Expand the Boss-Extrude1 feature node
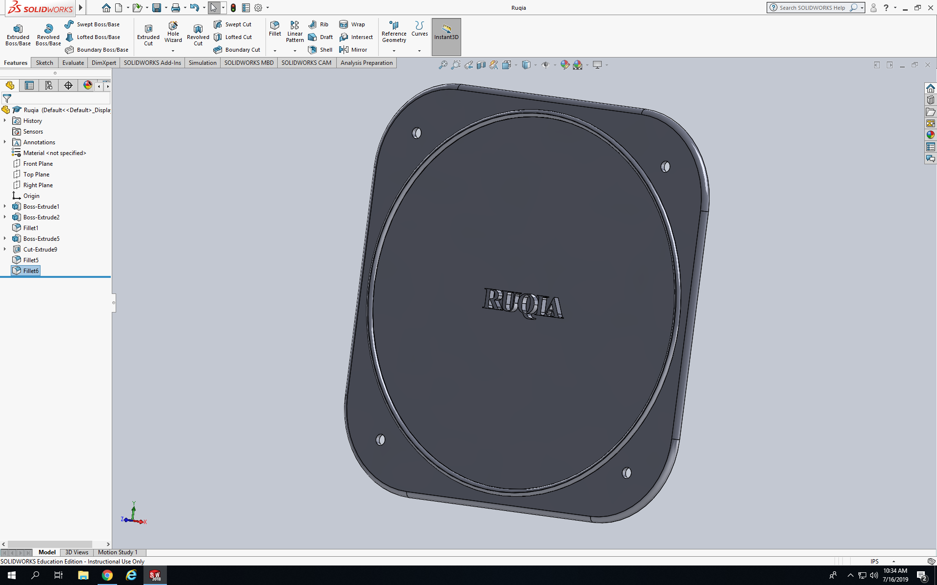The image size is (937, 585). [x=5, y=207]
